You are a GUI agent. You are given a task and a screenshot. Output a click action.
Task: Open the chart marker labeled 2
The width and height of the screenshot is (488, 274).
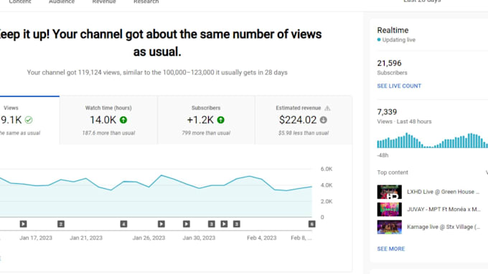(x=61, y=224)
